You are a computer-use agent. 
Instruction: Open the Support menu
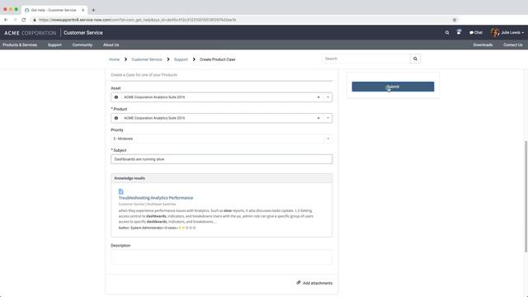coord(54,45)
